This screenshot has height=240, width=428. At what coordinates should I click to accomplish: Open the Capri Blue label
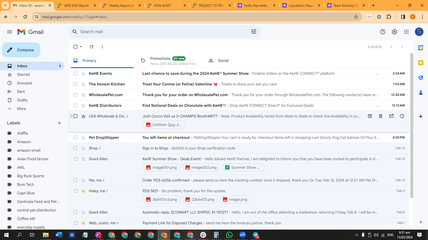click(26, 193)
